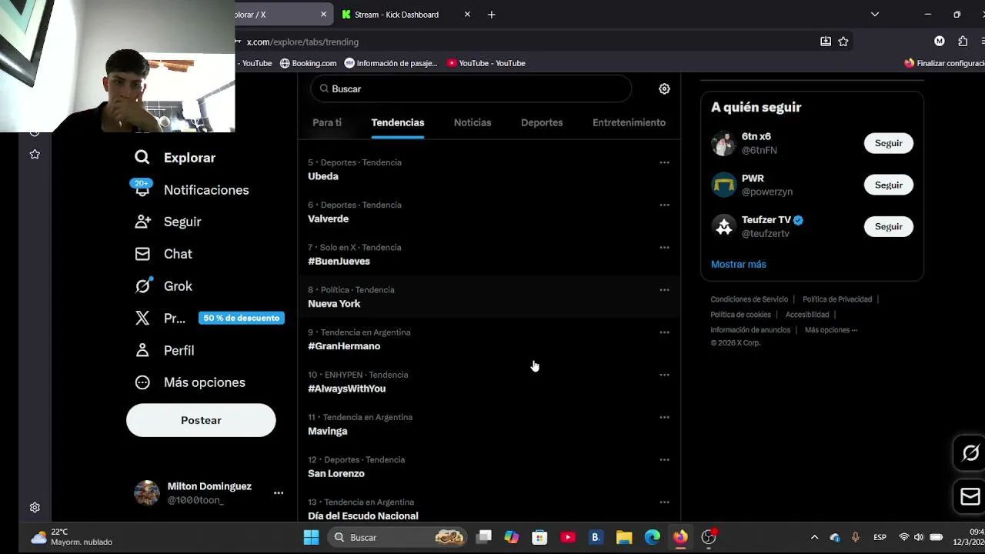Screen dimensions: 985x554
Task: Open the Explorar page from sidebar
Action: click(x=175, y=158)
